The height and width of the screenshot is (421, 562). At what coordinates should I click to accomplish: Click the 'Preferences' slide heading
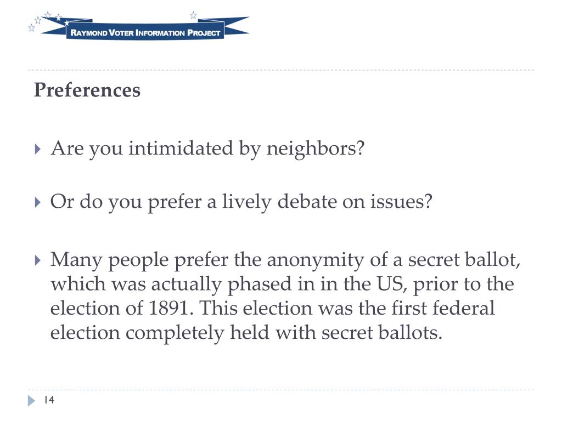[x=87, y=90]
